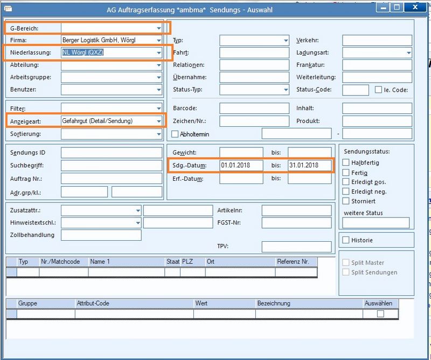Screen dimensions: 431x360
Task: Click the Sdg.-Datum end date 31.01.2018 field
Action: pyautogui.click(x=310, y=165)
